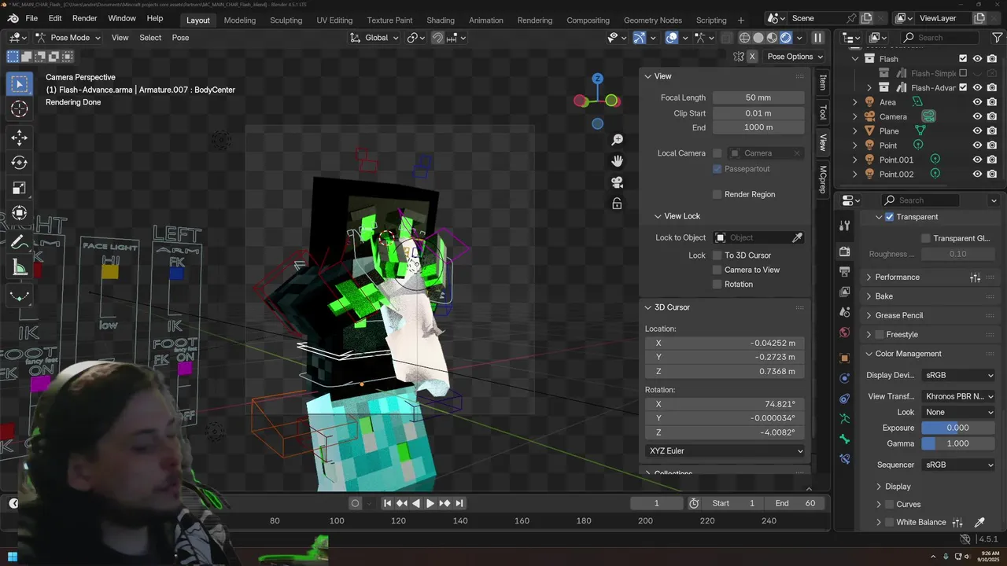Click the outliner search field

pyautogui.click(x=941, y=38)
